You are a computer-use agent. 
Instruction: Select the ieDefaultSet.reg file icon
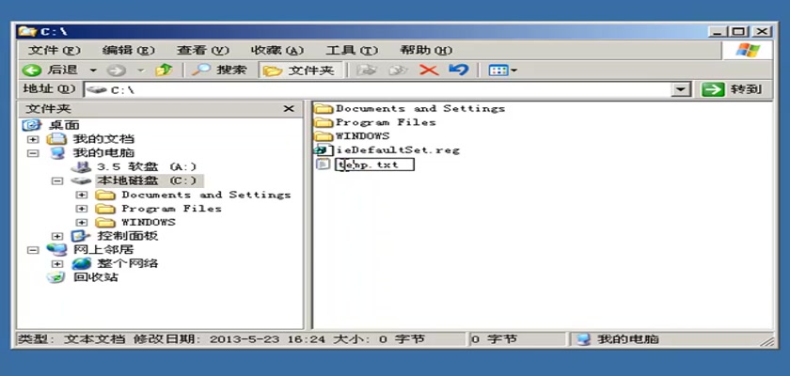tap(323, 150)
